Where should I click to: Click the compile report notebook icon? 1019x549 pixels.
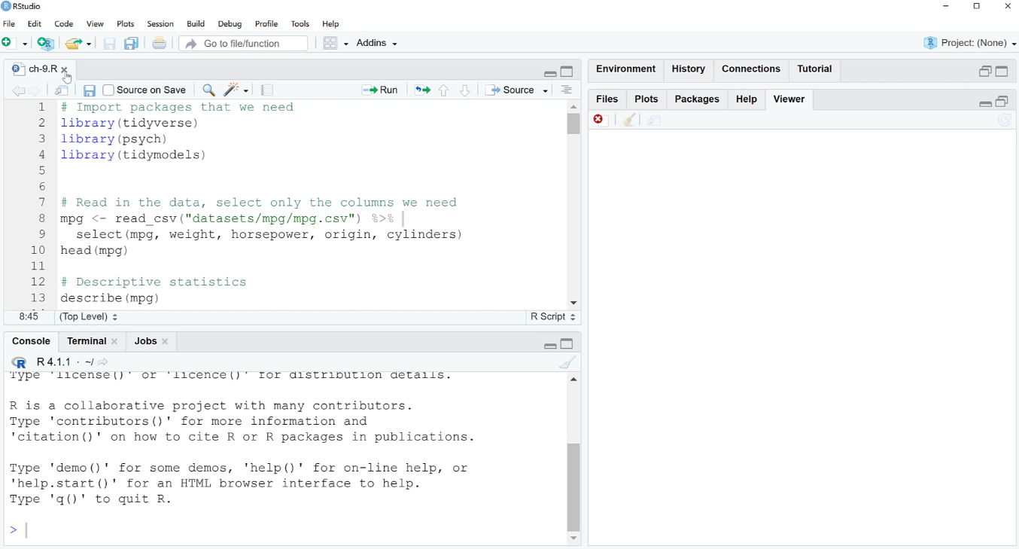pyautogui.click(x=267, y=90)
